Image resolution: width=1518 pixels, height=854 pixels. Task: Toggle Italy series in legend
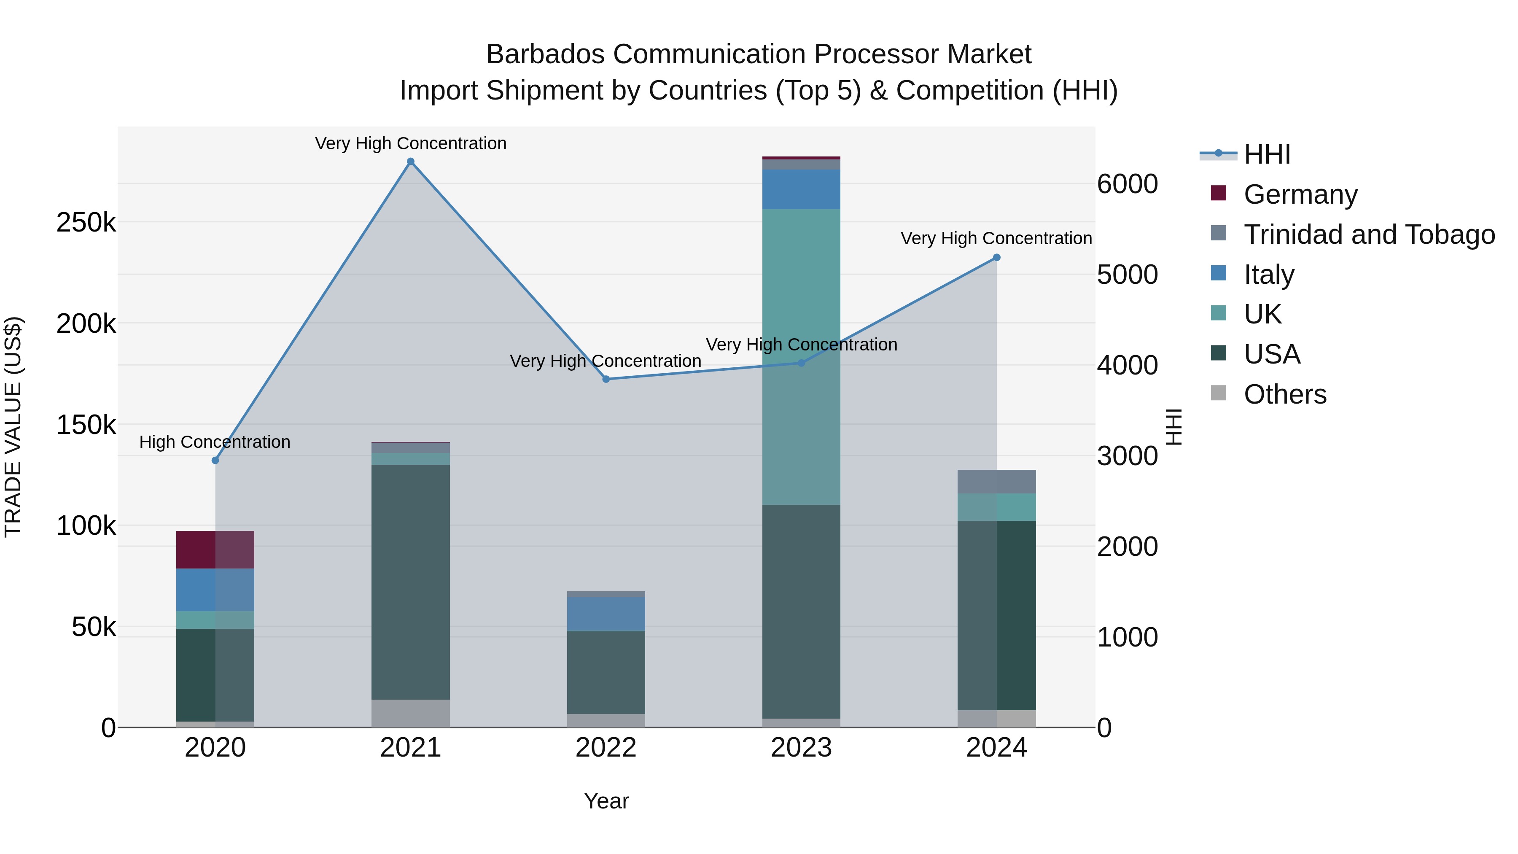(1252, 274)
